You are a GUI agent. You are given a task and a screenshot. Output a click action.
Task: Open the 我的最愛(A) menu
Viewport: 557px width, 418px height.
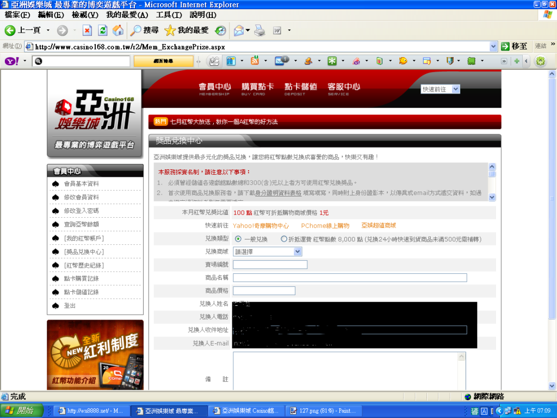[x=127, y=15]
